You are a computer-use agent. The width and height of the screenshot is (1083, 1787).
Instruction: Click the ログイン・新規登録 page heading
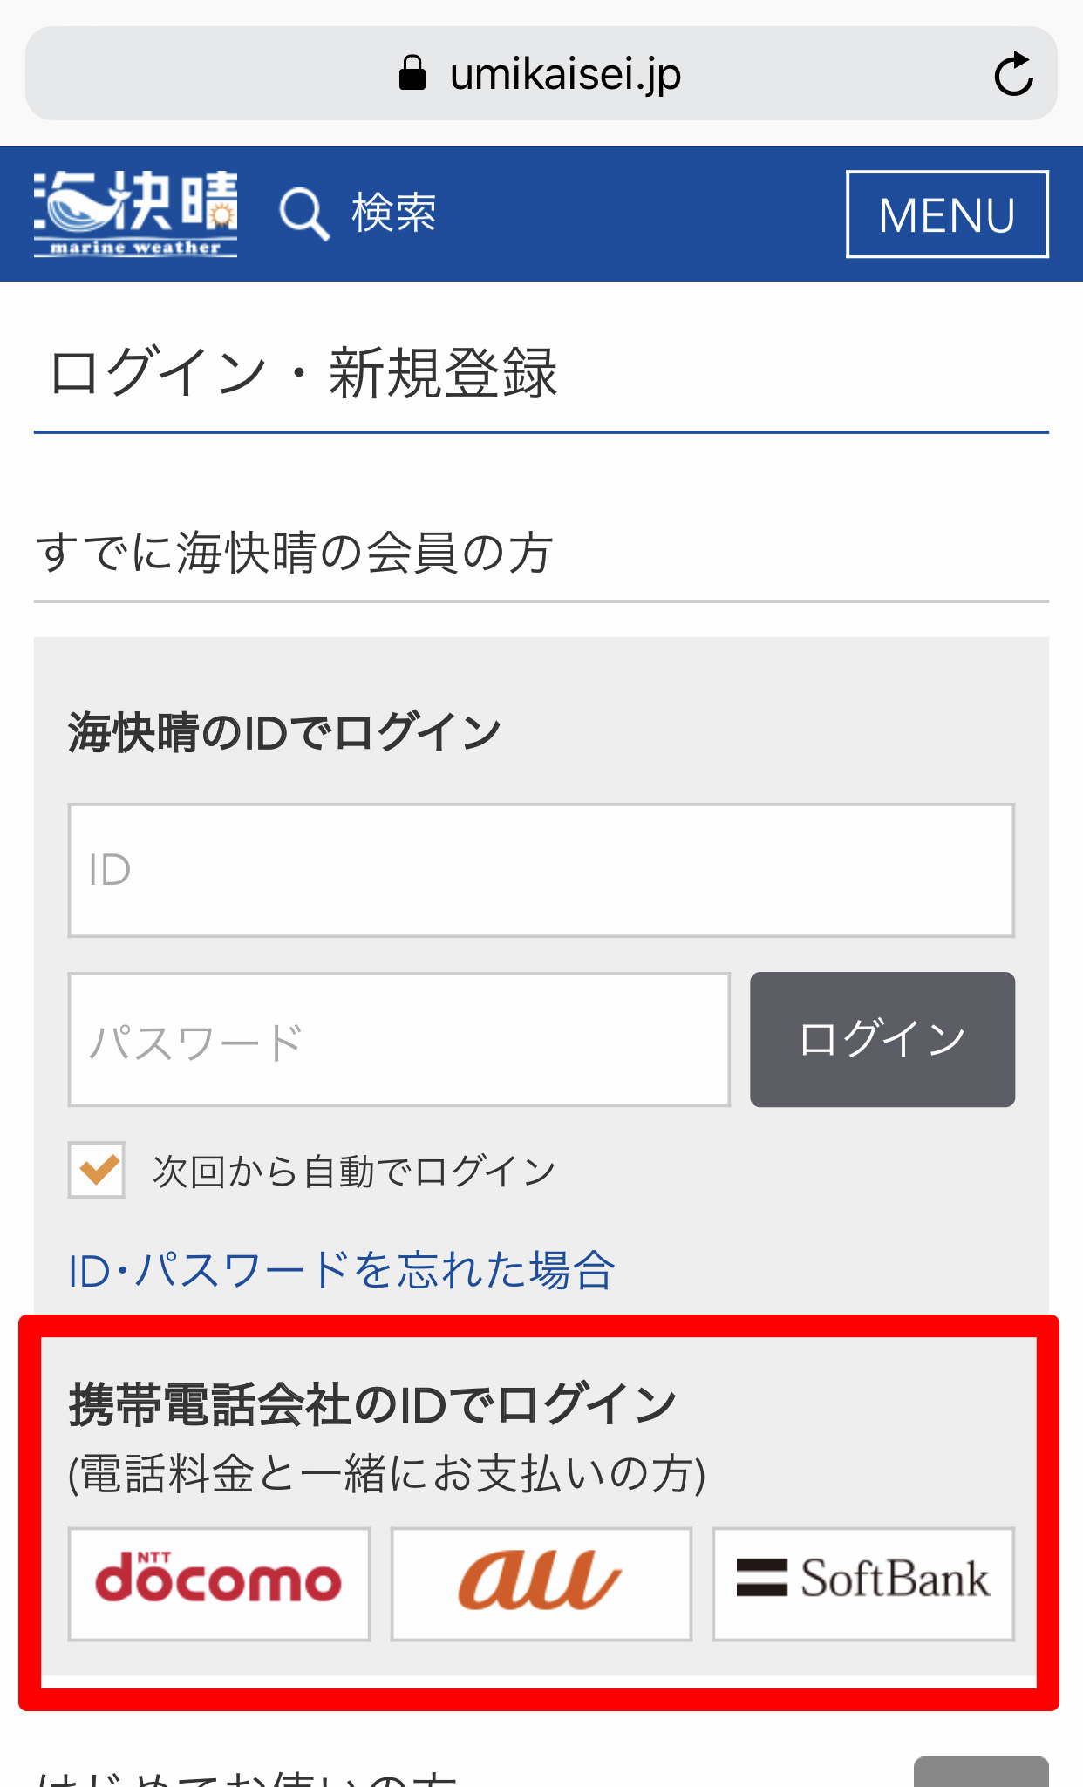coord(303,373)
